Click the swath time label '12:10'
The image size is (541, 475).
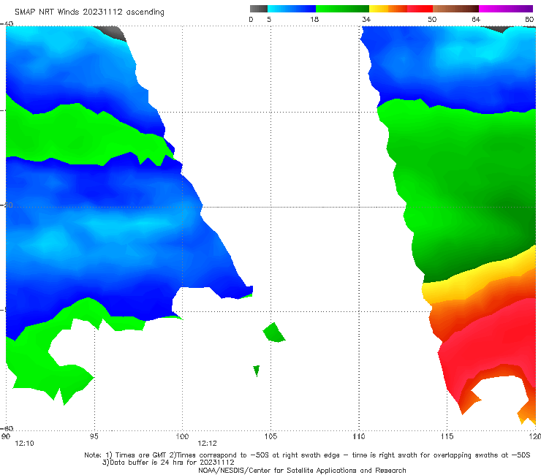(x=24, y=444)
